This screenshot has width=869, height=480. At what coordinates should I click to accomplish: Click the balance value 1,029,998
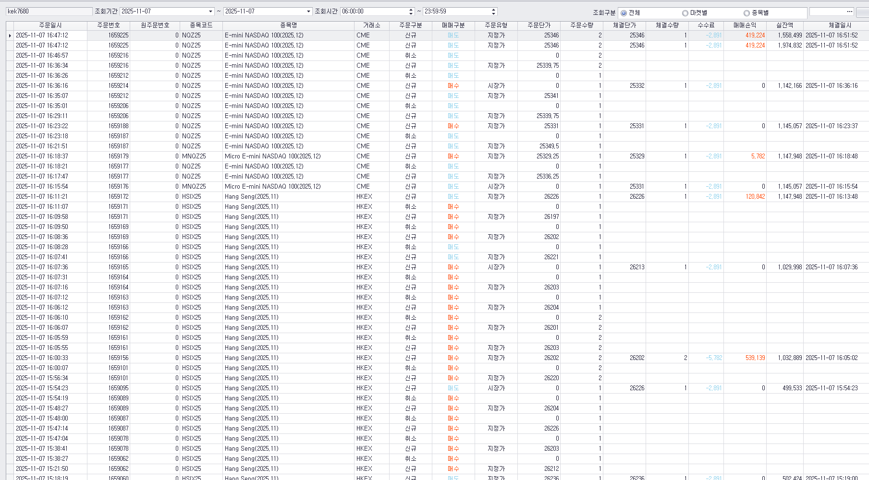coord(790,267)
